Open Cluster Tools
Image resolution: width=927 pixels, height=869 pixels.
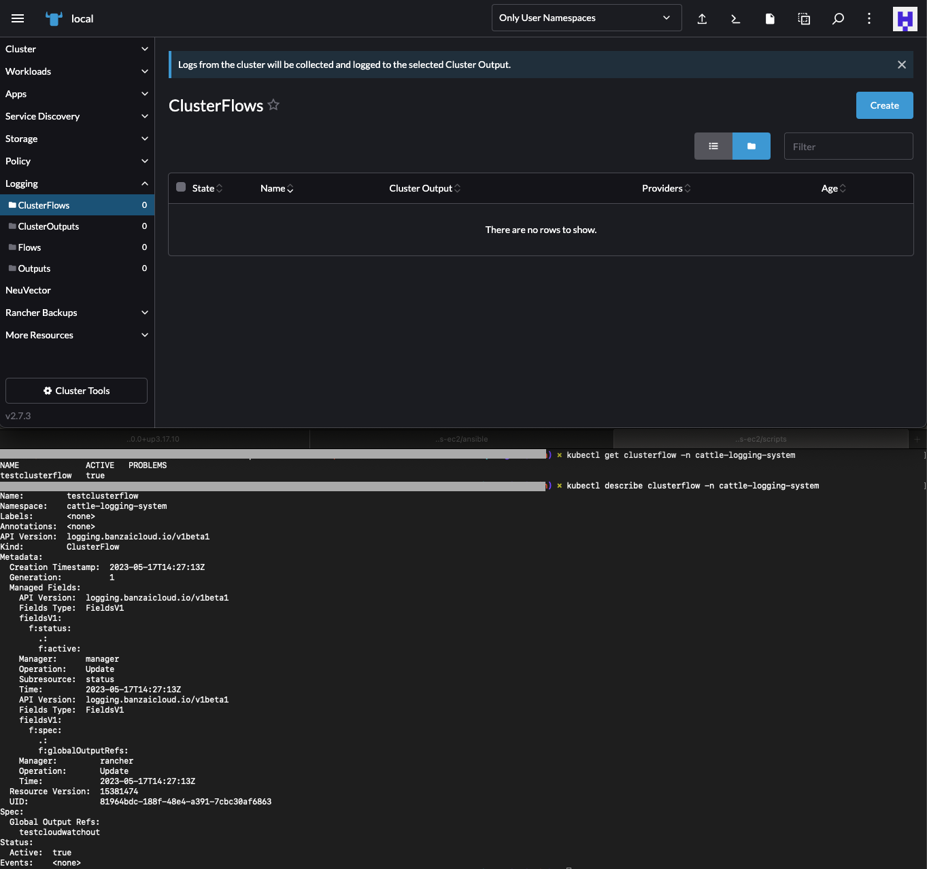click(76, 390)
